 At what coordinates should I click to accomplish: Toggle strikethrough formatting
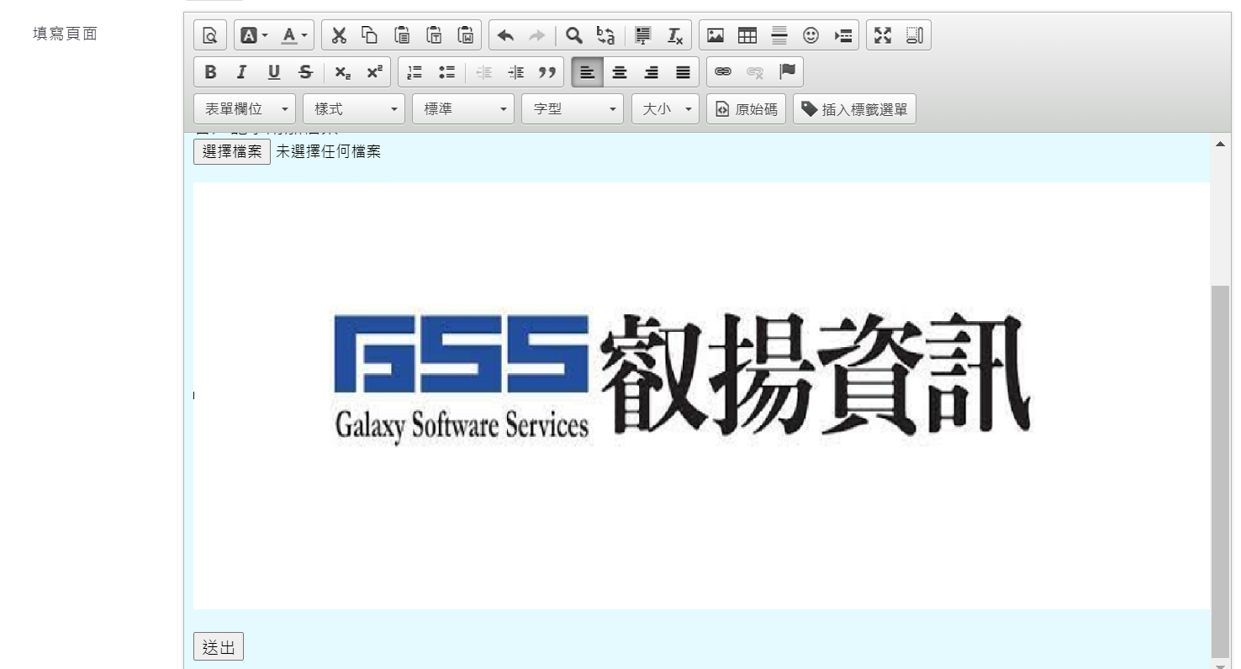pyautogui.click(x=306, y=72)
